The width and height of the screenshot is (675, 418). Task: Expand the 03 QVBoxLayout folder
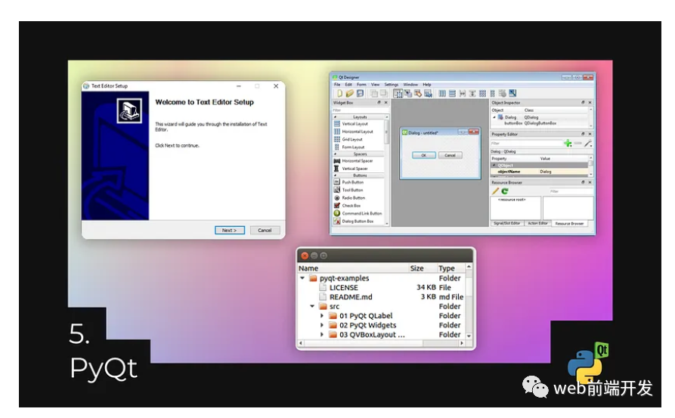click(321, 335)
